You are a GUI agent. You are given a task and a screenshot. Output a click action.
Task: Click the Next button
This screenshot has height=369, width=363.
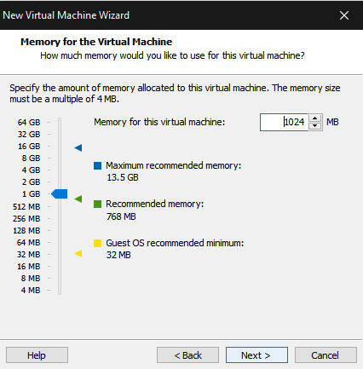256,355
